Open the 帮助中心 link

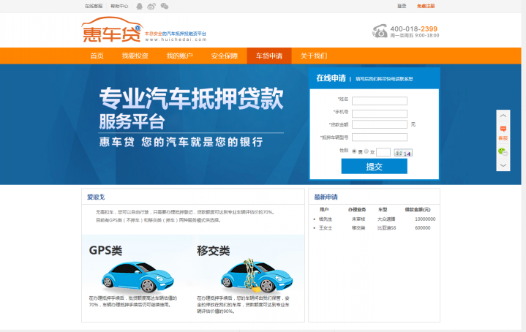coord(119,6)
